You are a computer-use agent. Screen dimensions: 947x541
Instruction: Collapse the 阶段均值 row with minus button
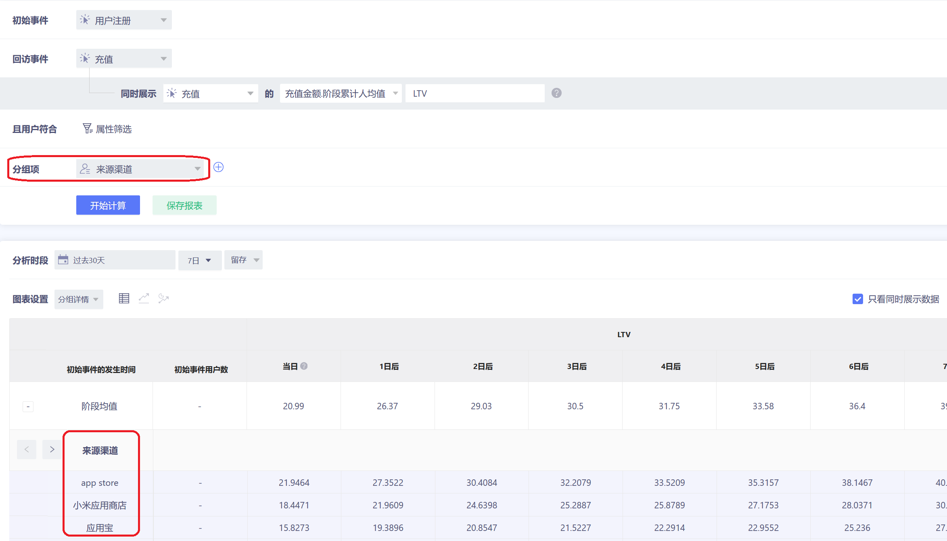tap(28, 406)
